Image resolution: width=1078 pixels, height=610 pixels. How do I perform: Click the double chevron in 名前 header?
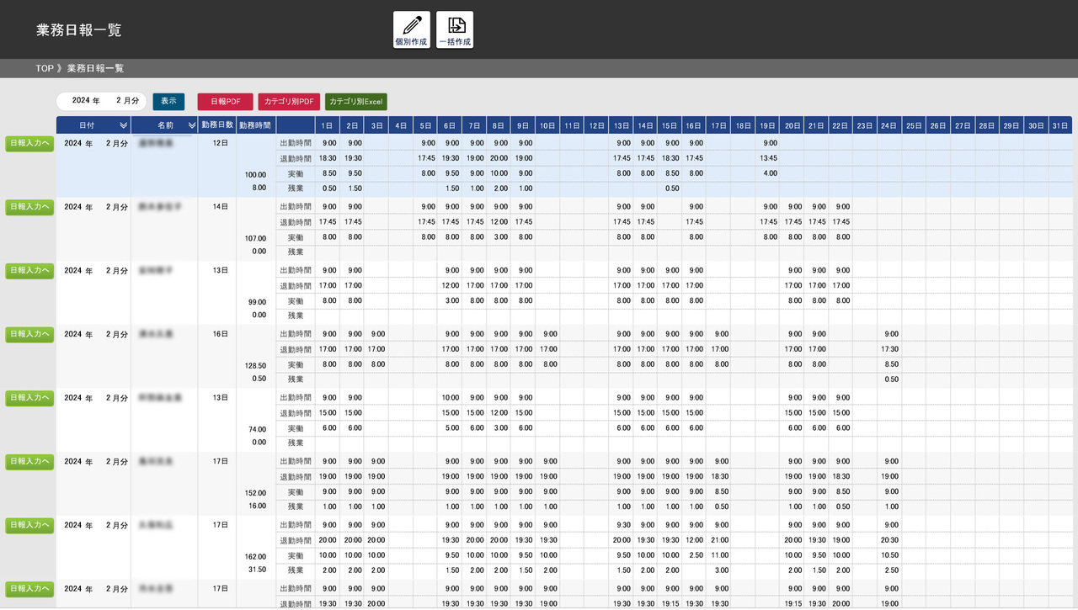coord(192,125)
